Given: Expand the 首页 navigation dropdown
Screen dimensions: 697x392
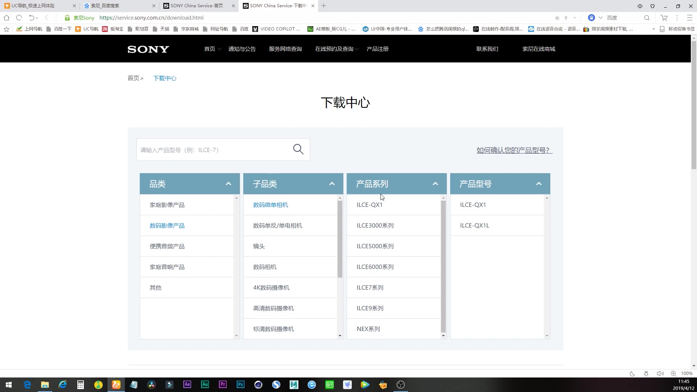Looking at the screenshot, I should coord(219,49).
